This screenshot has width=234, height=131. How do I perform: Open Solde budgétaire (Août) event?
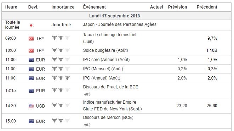click(x=105, y=50)
